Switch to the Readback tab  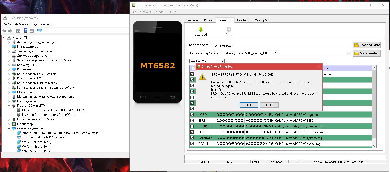click(243, 20)
